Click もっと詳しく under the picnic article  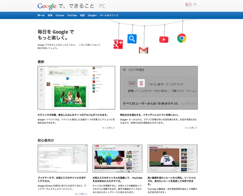tap(109, 128)
